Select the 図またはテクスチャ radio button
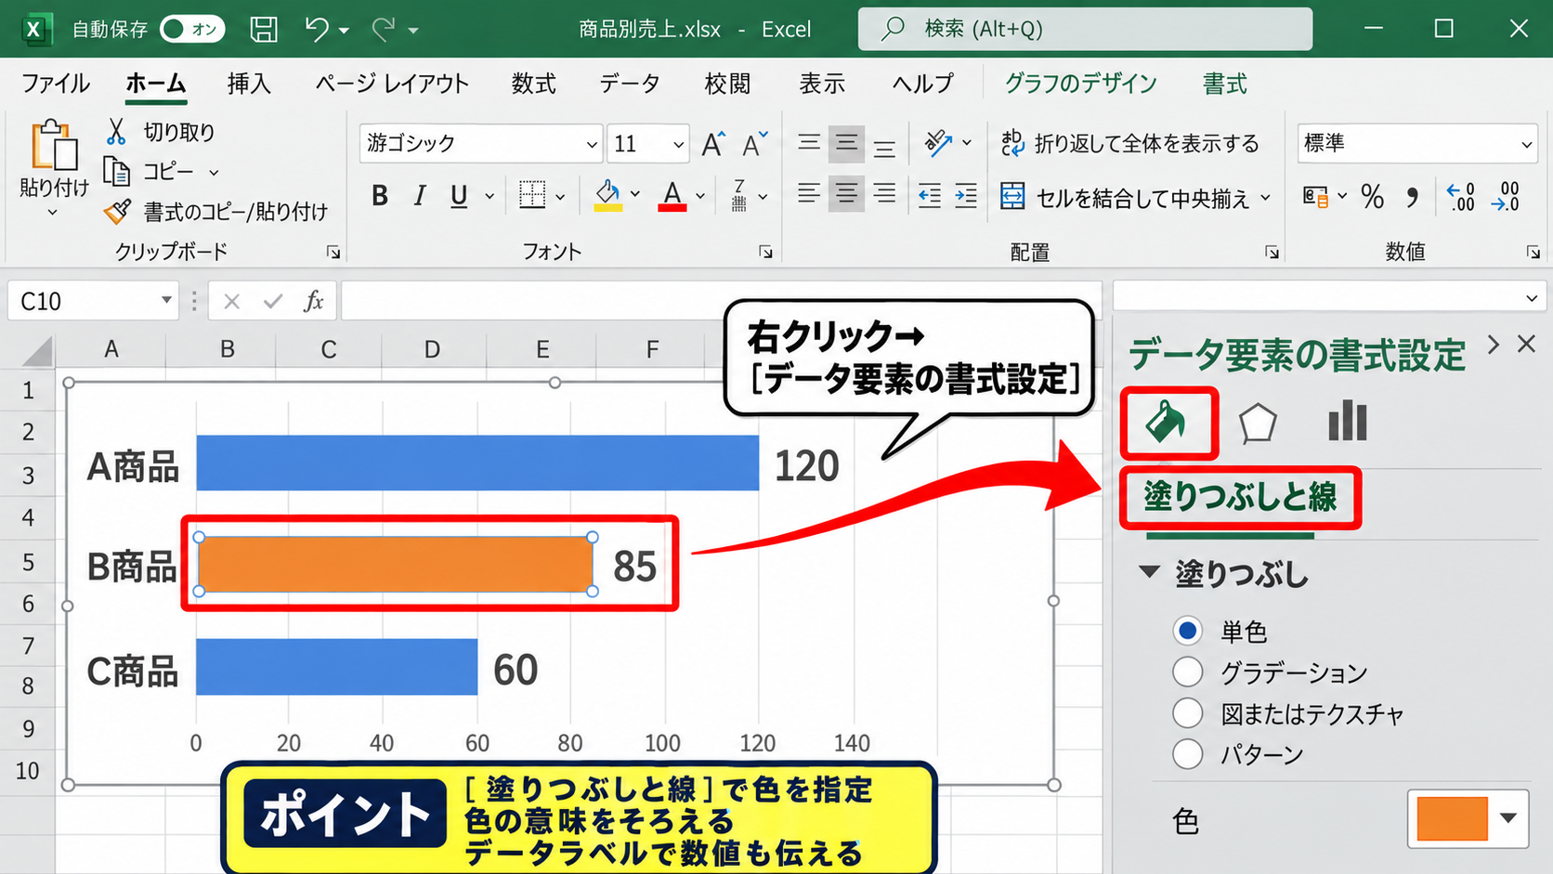Image resolution: width=1553 pixels, height=874 pixels. (1187, 713)
